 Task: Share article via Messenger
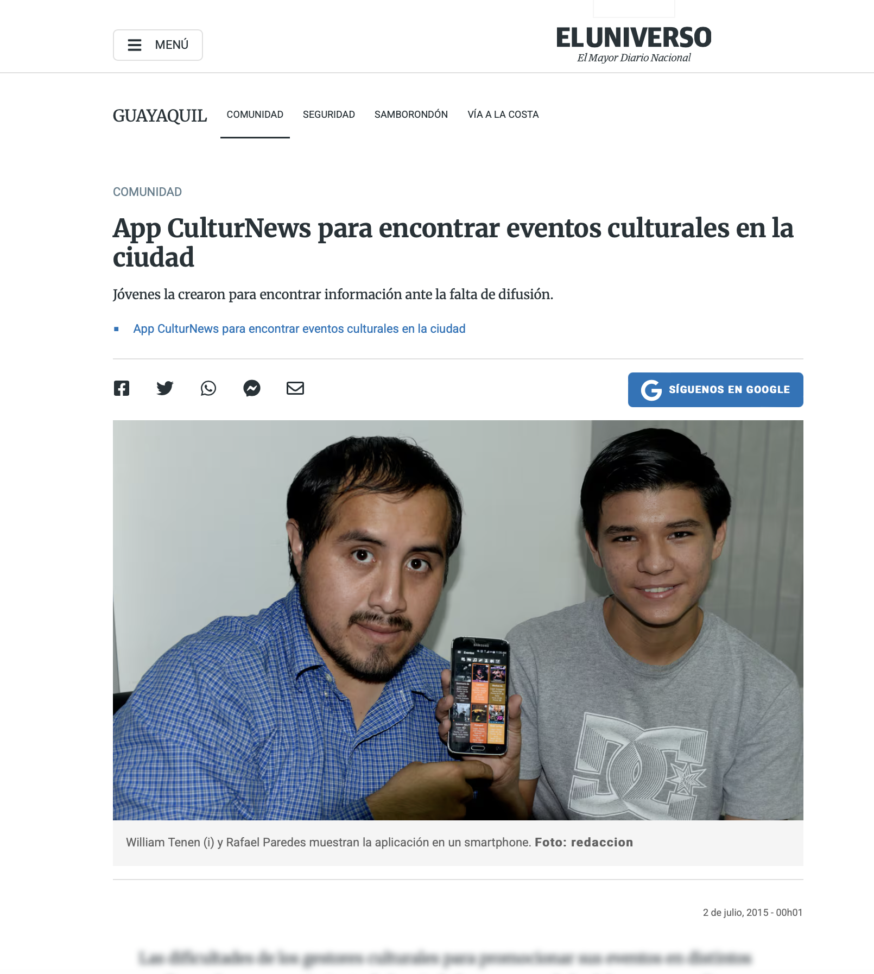click(252, 388)
